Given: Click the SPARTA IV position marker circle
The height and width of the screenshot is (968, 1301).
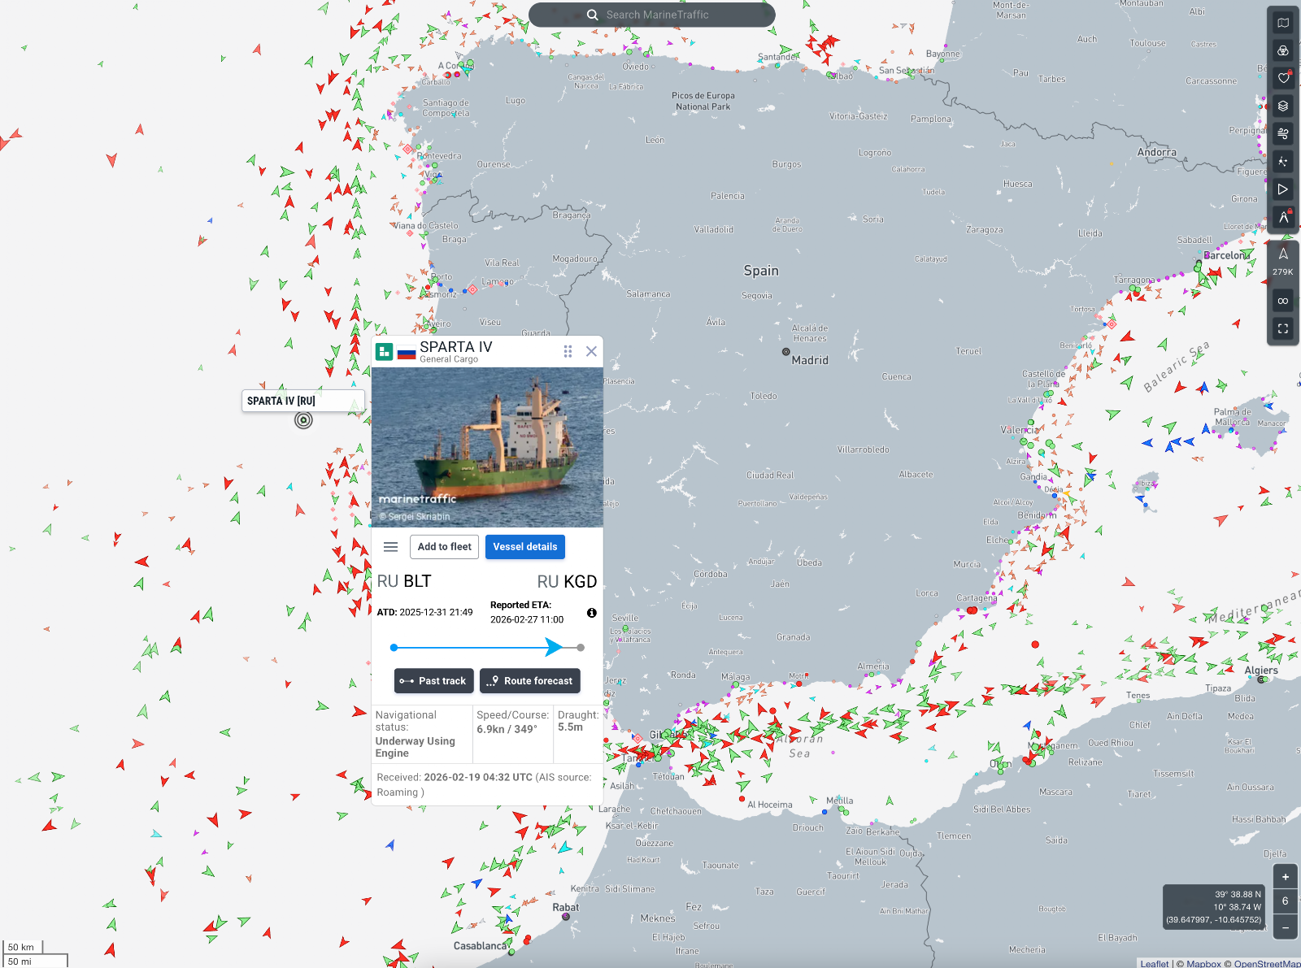Looking at the screenshot, I should (x=303, y=420).
